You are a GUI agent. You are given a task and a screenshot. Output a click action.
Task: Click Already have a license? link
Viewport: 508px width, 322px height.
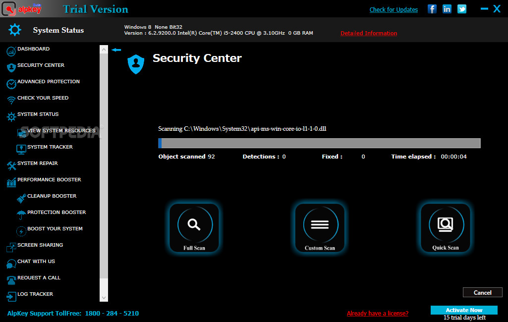click(378, 313)
